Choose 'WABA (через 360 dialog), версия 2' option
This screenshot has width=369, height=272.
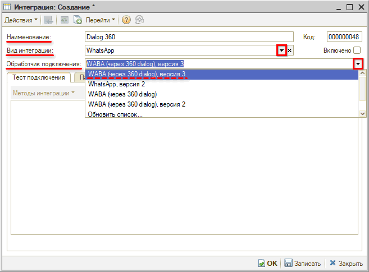coord(136,104)
